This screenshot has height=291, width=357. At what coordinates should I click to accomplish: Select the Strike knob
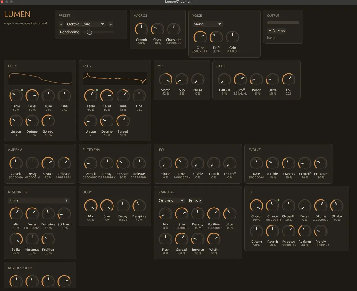(x=16, y=239)
